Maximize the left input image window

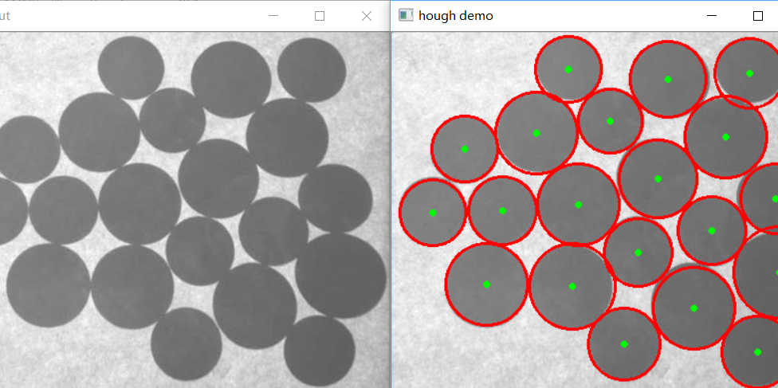(320, 15)
